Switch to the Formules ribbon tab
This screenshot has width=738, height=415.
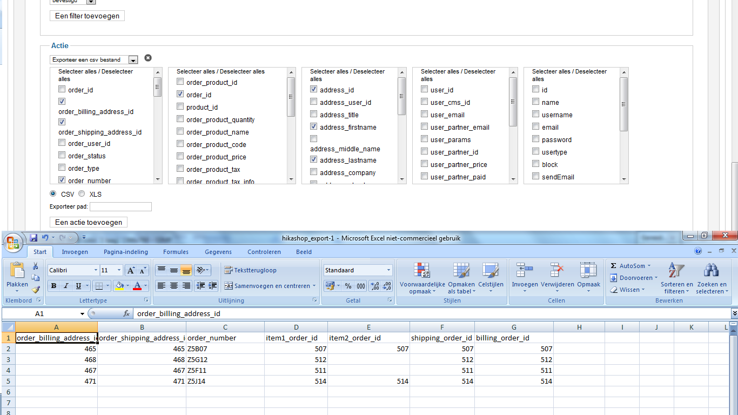pos(176,252)
